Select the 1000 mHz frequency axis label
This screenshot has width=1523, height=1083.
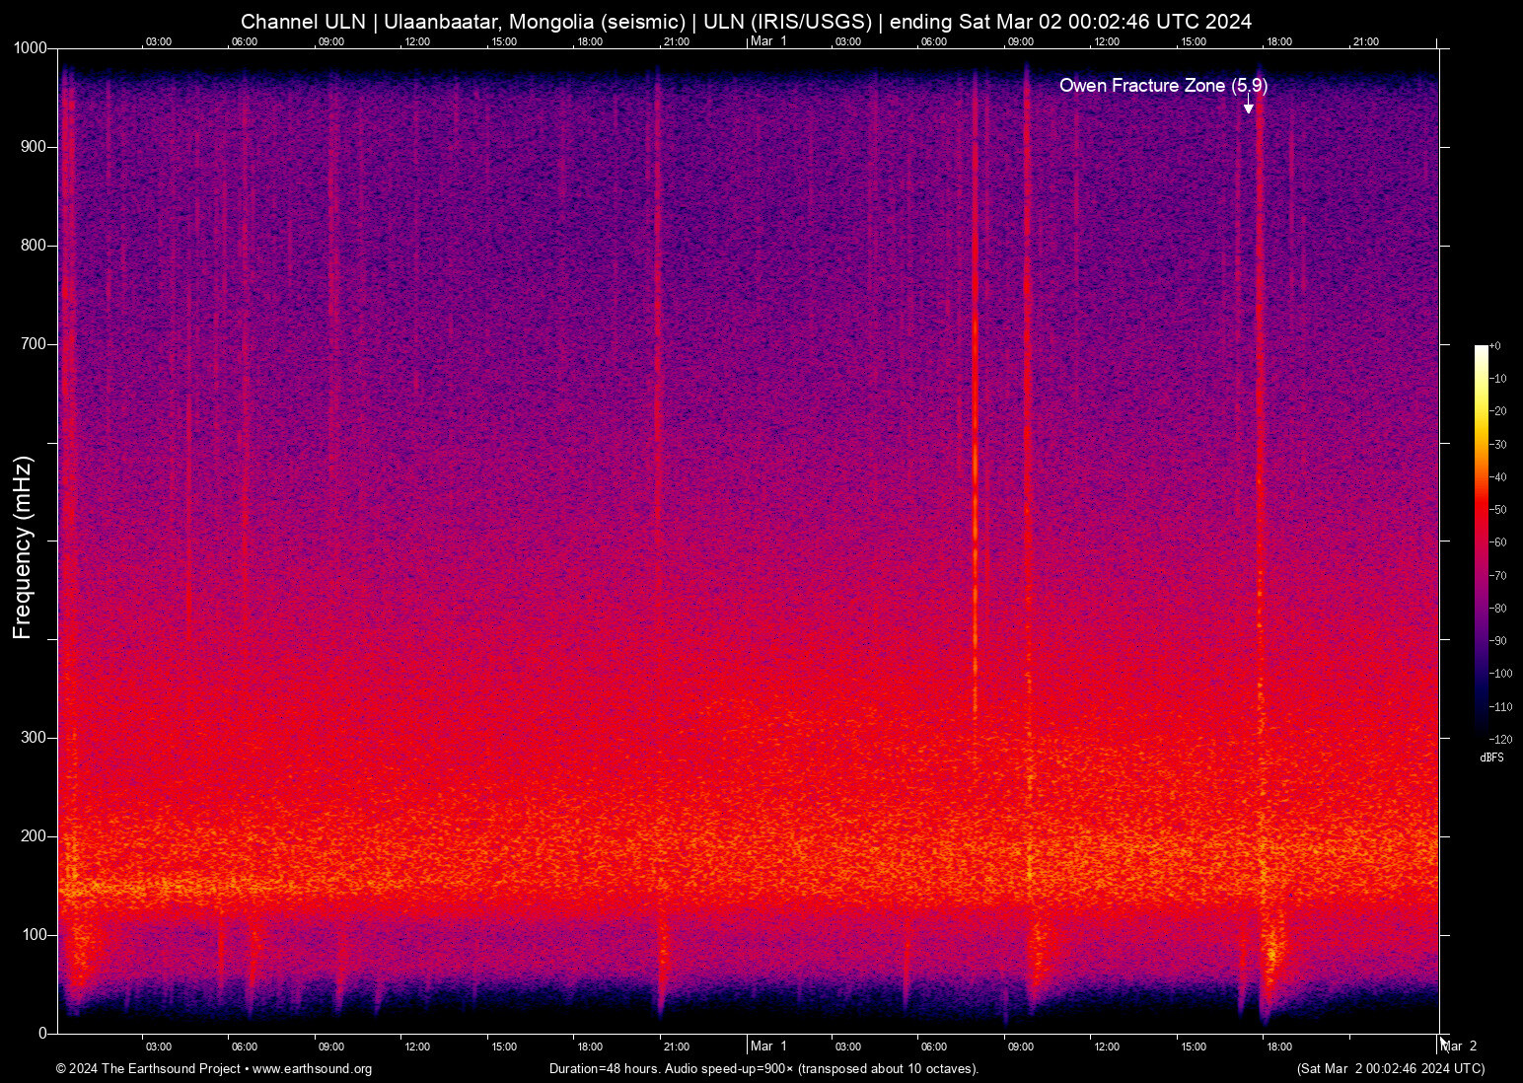coord(31,48)
